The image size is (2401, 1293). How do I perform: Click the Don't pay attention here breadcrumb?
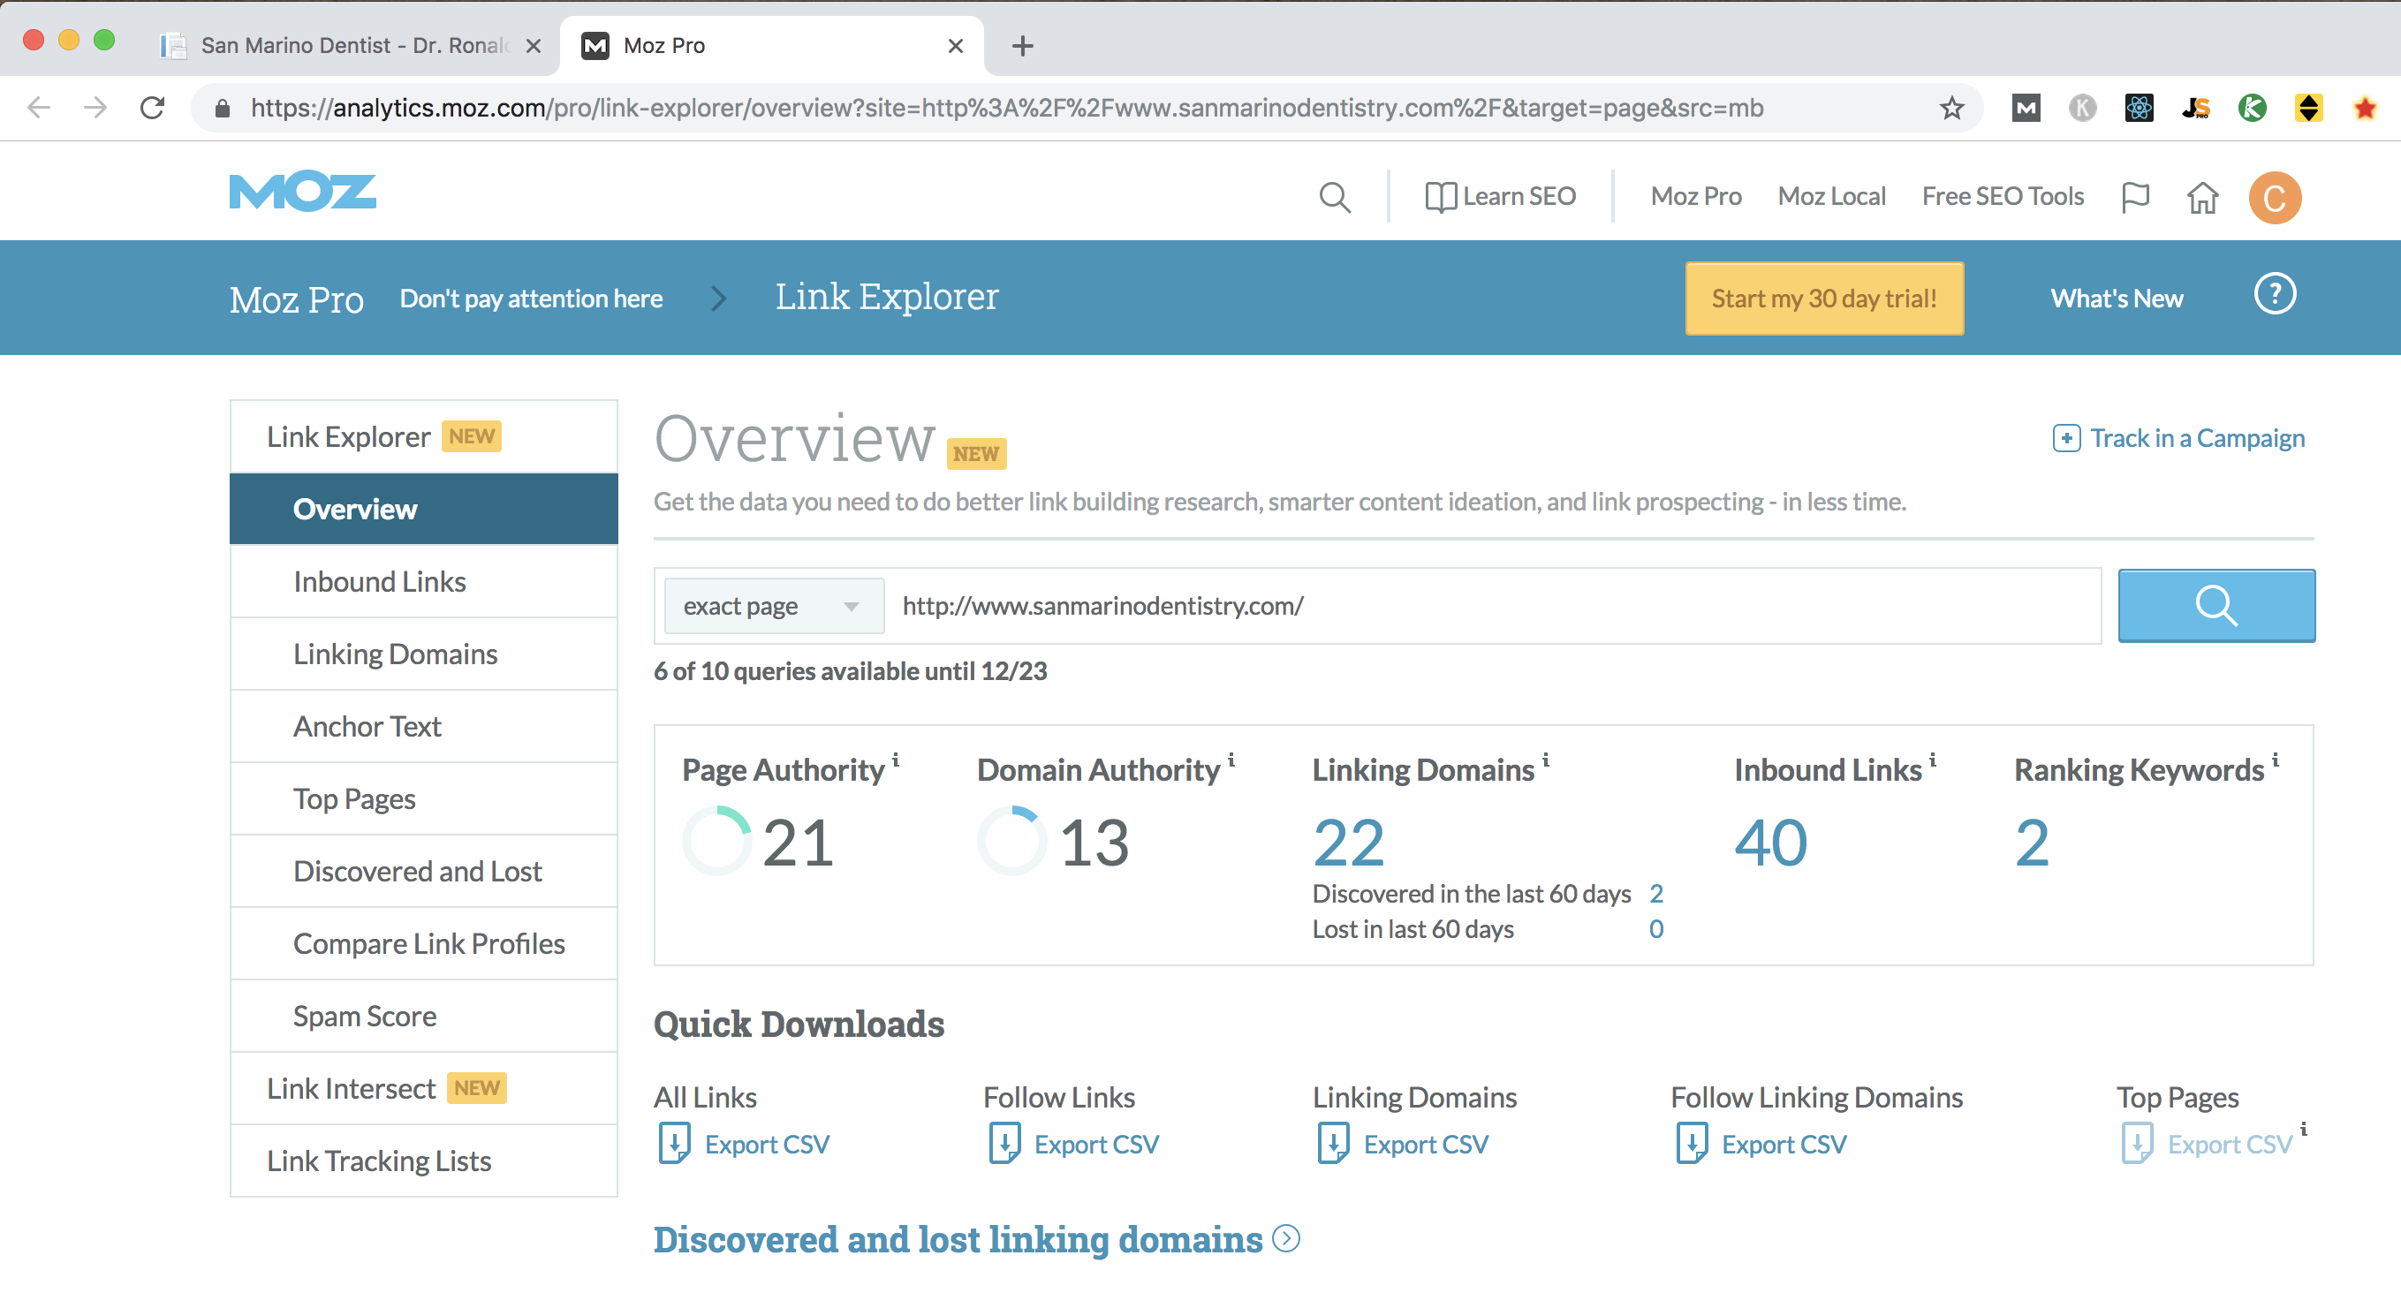pos(531,299)
